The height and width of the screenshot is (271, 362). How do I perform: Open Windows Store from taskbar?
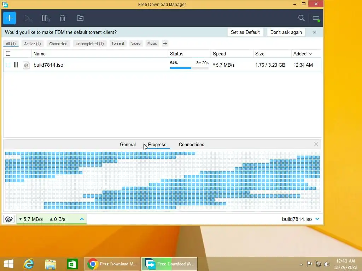click(x=72, y=264)
